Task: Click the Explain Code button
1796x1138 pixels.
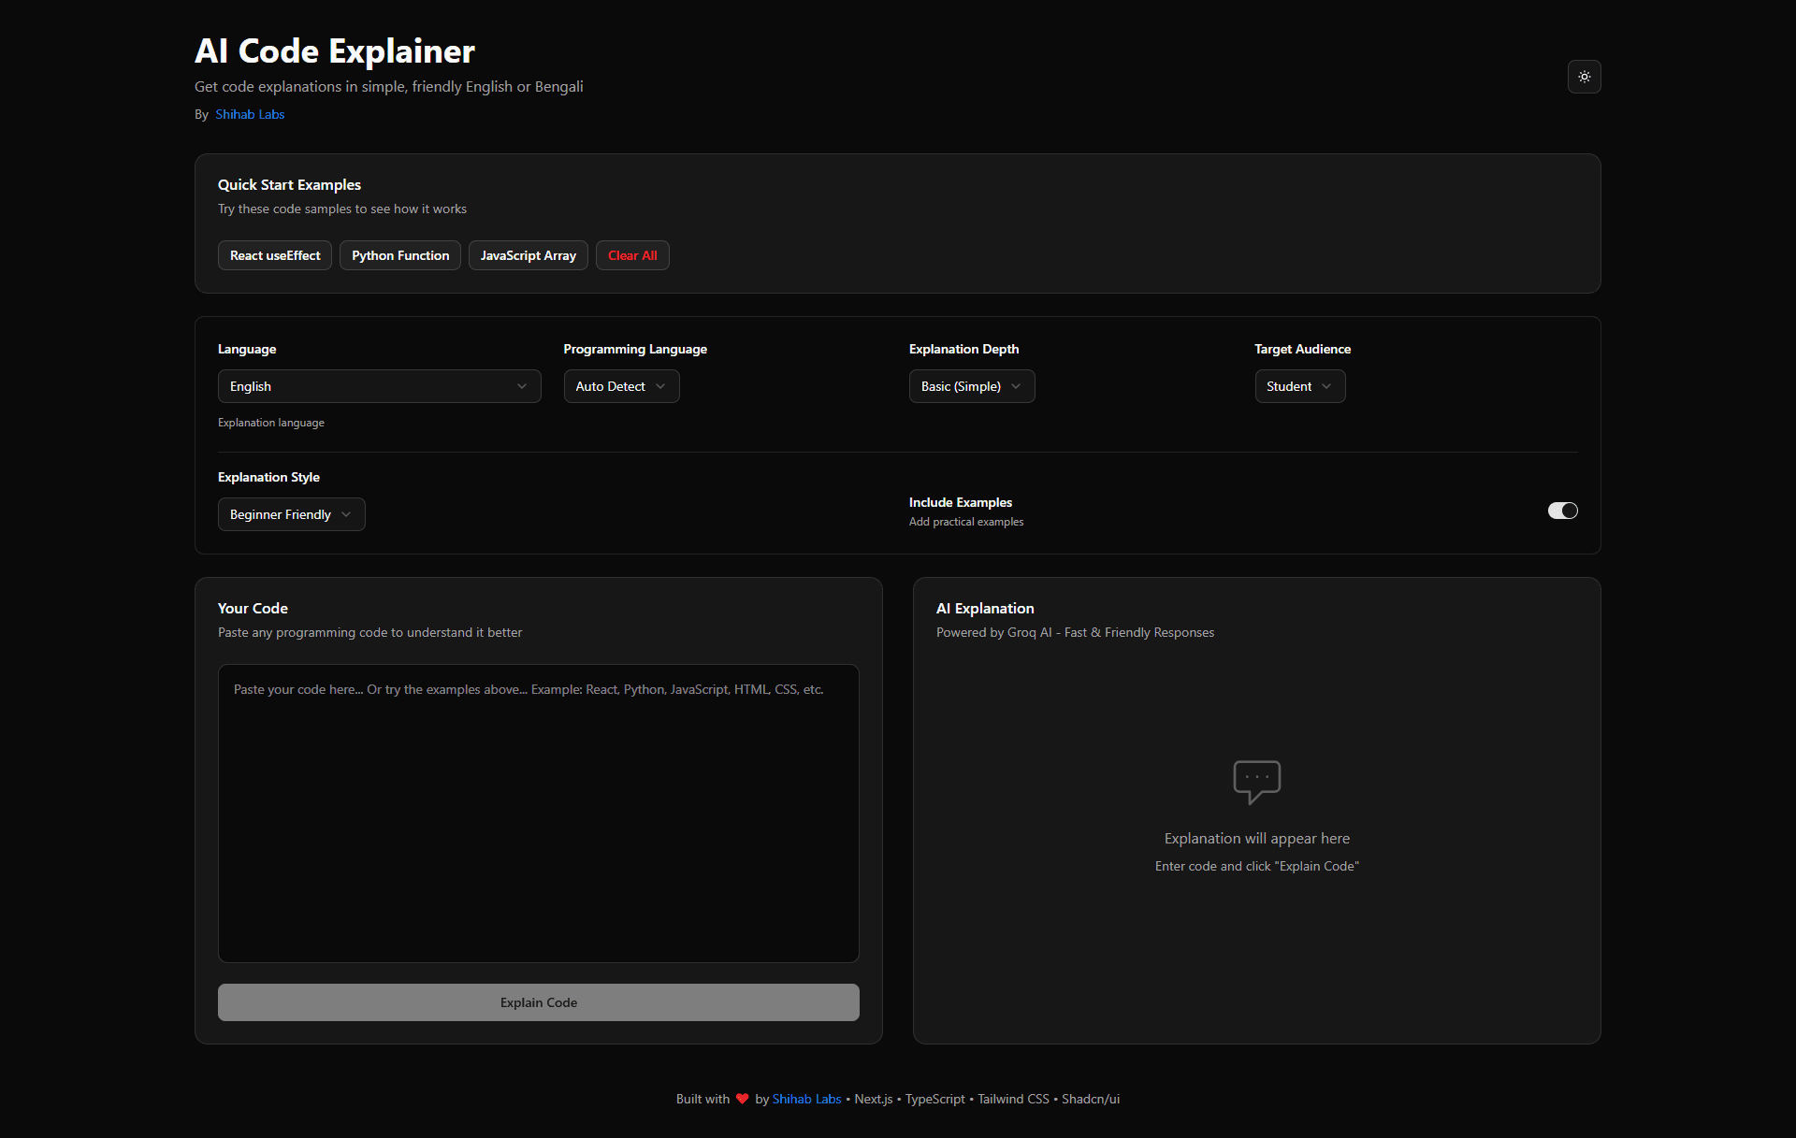Action: pyautogui.click(x=538, y=1002)
